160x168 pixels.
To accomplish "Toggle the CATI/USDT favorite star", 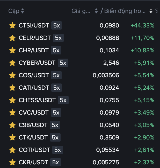I will click(x=12, y=88).
